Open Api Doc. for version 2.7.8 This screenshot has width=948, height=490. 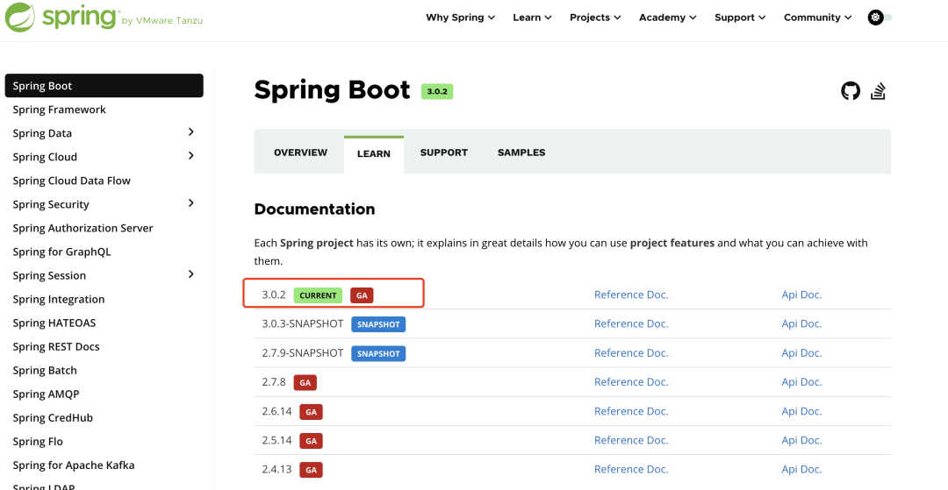coord(801,382)
